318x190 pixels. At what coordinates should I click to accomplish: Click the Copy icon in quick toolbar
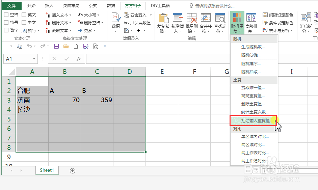pyautogui.click(x=19, y=47)
